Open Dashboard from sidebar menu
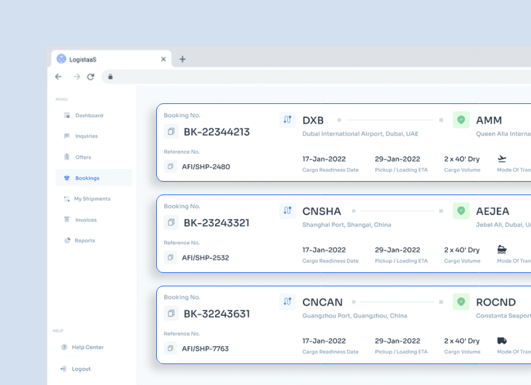Screen dimensions: 531x385 (x=88, y=116)
